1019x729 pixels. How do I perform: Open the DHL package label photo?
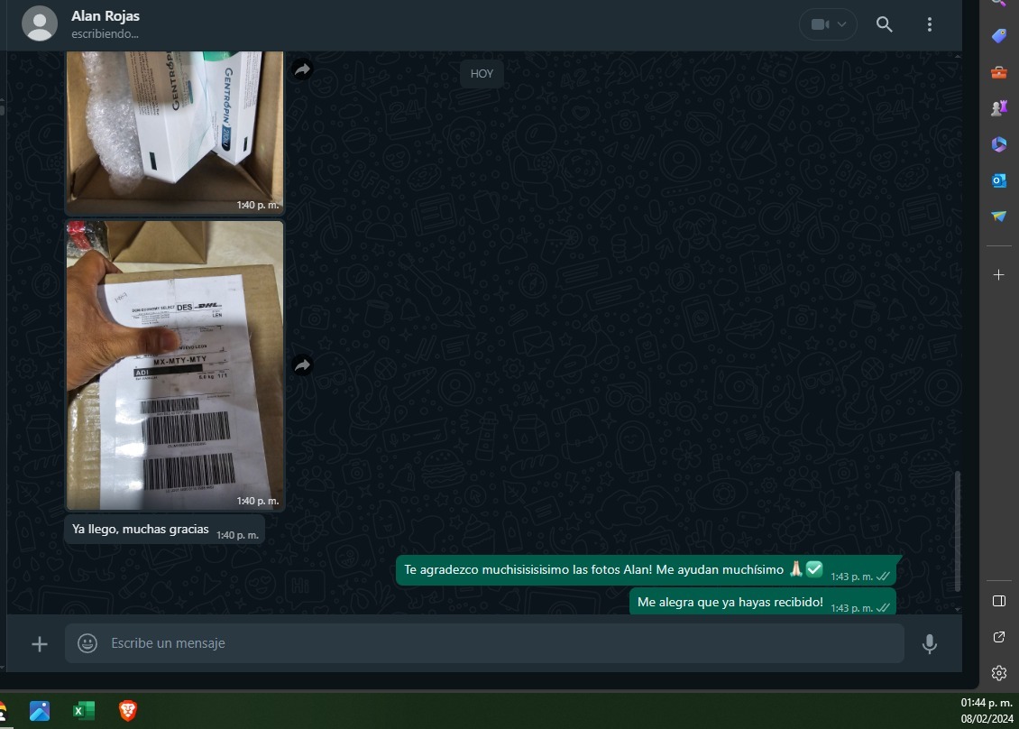coord(175,365)
